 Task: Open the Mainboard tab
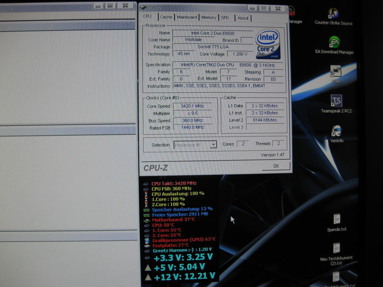(187, 17)
